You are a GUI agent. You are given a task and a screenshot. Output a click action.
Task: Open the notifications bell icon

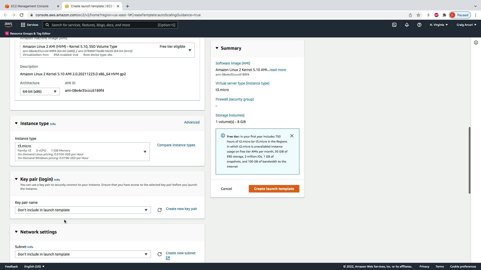407,25
